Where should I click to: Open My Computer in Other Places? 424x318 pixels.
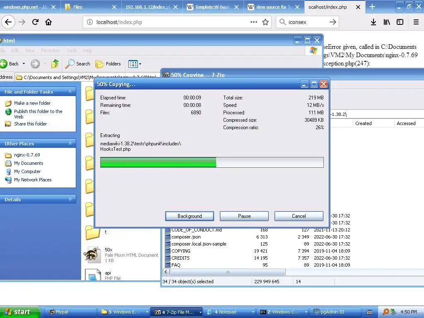(27, 171)
